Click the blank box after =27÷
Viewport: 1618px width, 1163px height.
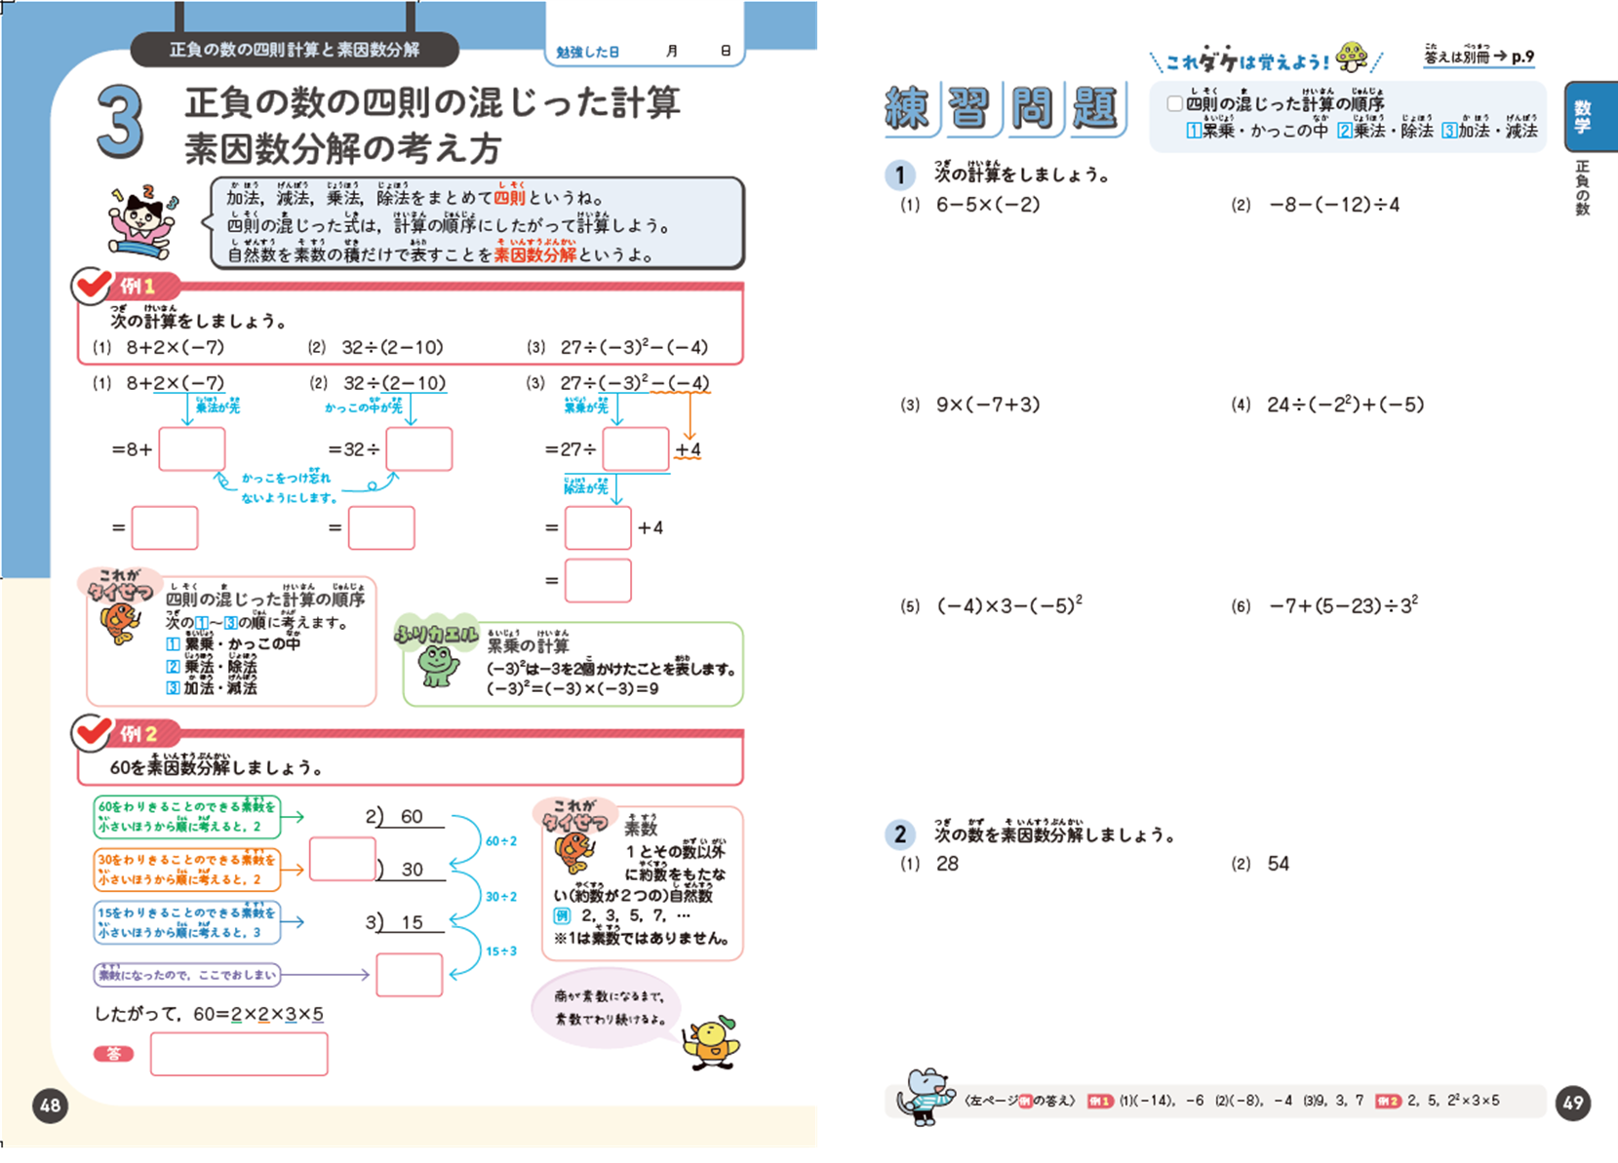pyautogui.click(x=636, y=448)
